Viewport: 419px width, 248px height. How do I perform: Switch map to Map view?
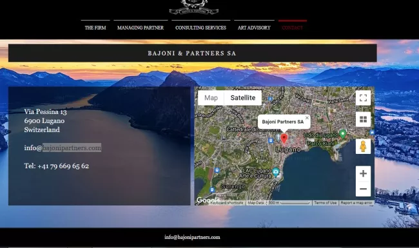tap(211, 98)
